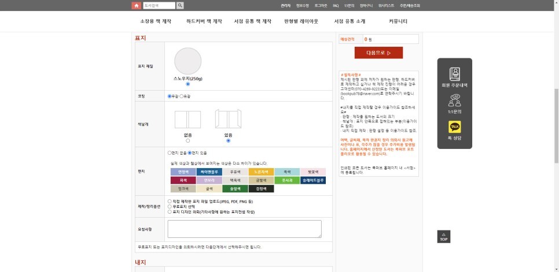This screenshot has width=559, height=272.
Task: Jump to page top with TOP button
Action: click(443, 236)
